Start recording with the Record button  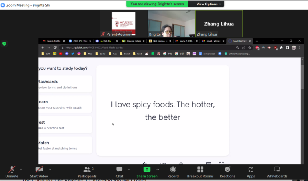coord(173,172)
